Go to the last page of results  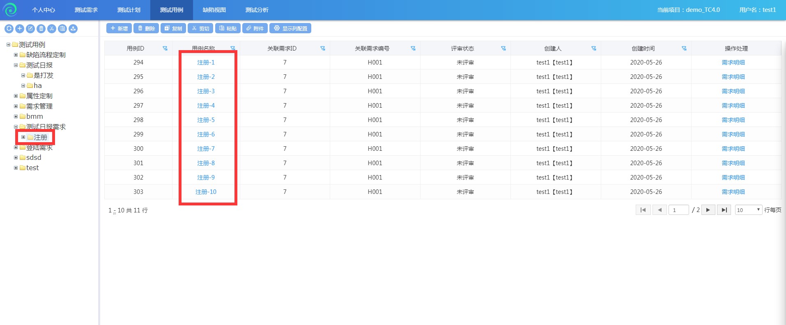(724, 210)
